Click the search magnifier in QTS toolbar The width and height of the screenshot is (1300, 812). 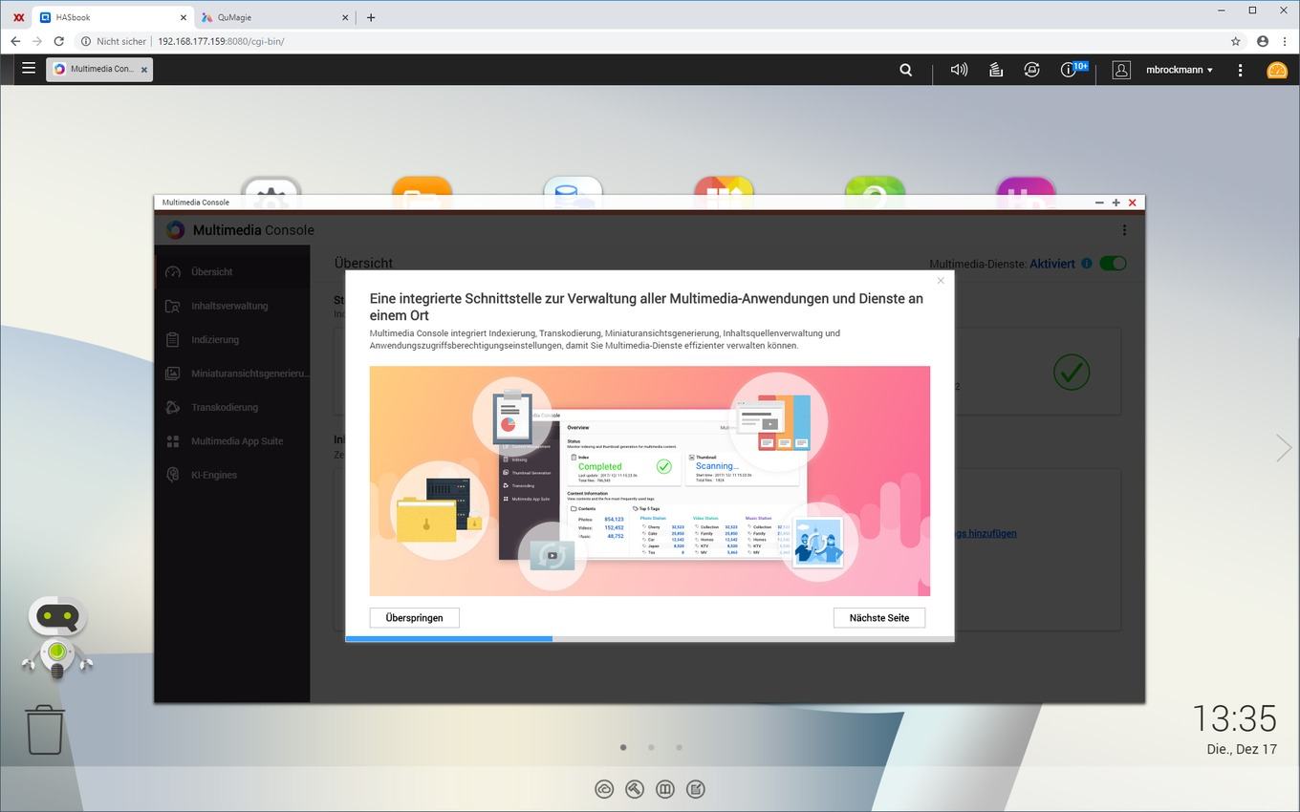906,70
